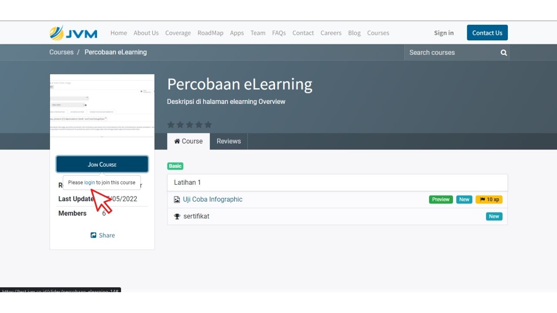Click the Latihan 1 section header
Viewport: 557px width, 313px height.
coord(337,183)
